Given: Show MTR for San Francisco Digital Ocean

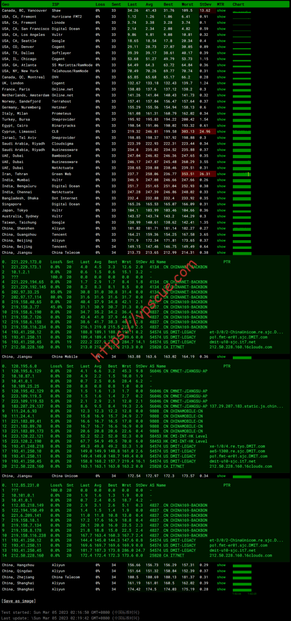Looking at the screenshot, I should [x=221, y=29].
